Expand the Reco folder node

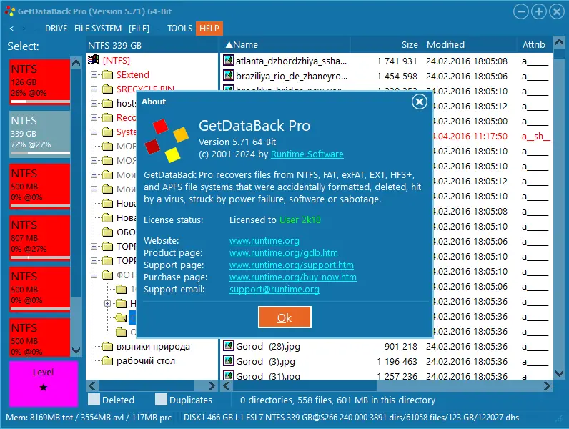94,117
